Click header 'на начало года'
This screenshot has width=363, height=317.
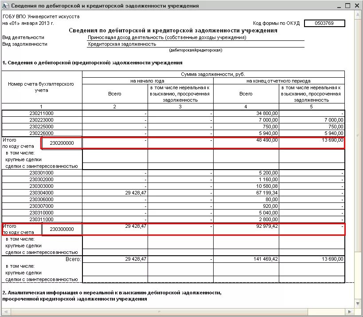[147, 81]
